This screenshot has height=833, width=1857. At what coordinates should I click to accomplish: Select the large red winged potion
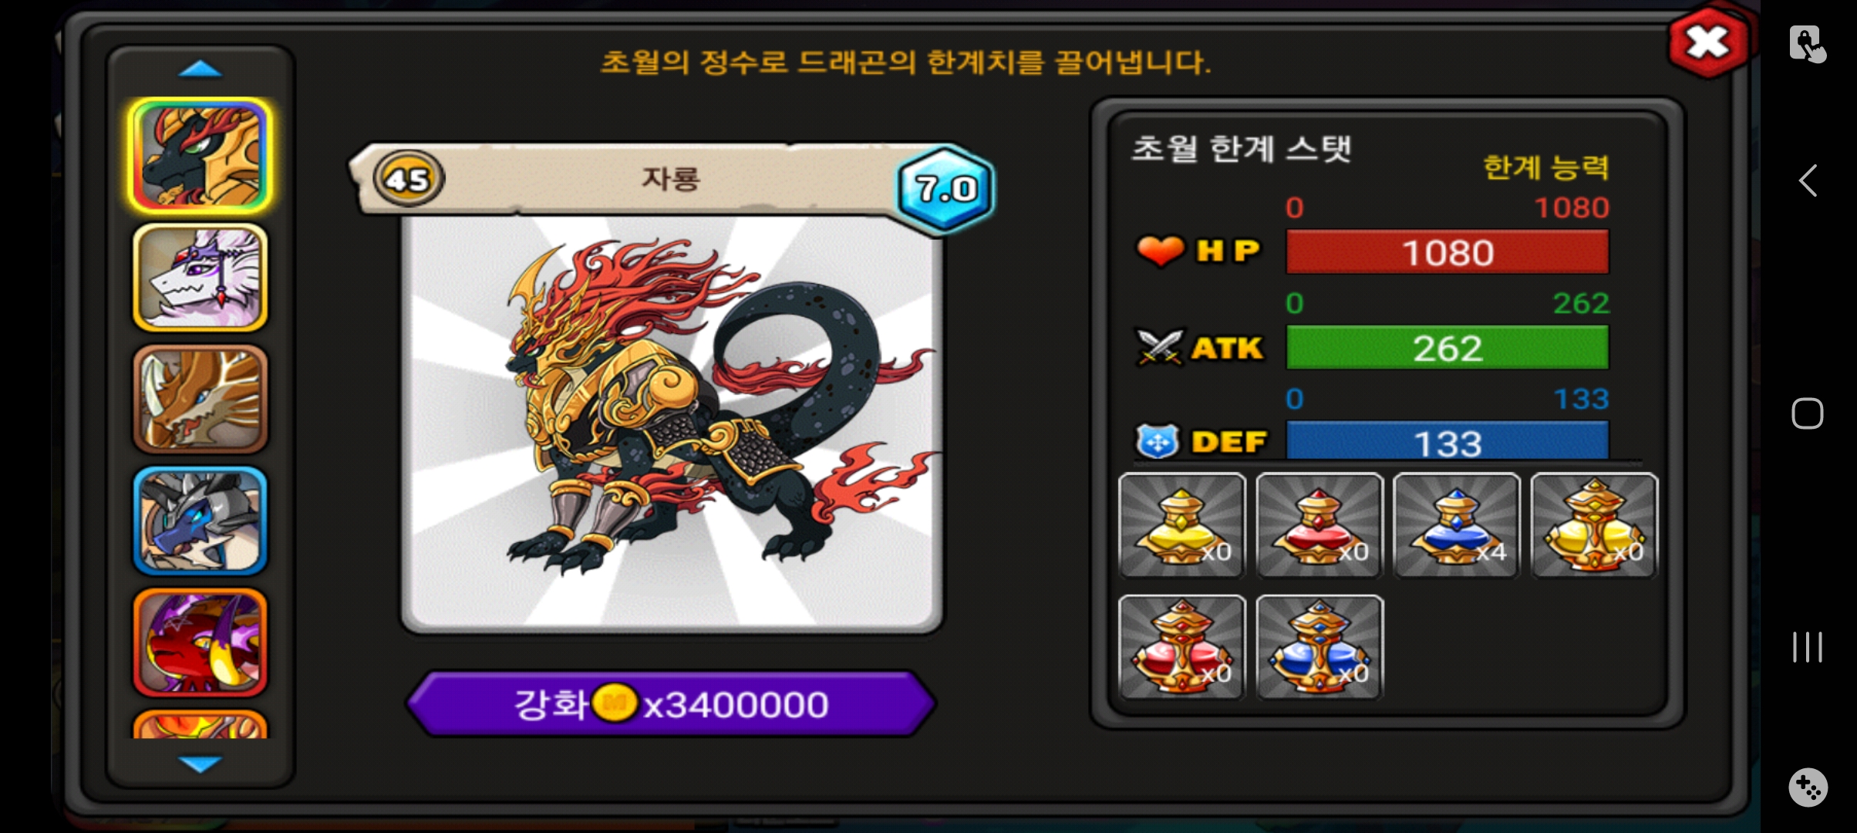pyautogui.click(x=1181, y=647)
